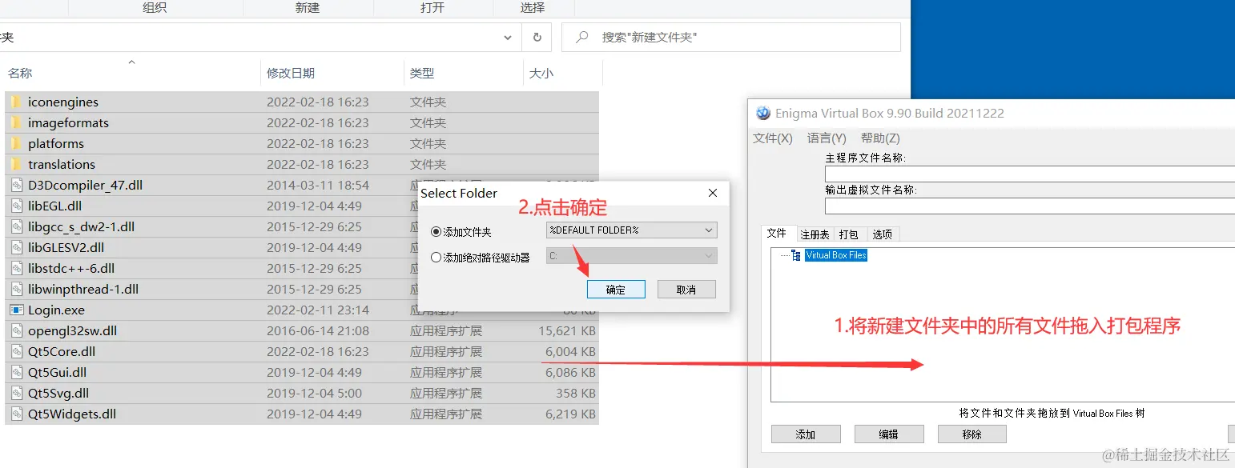This screenshot has height=468, width=1235.
Task: Select the 添加绝对路径驱动器 radio button
Action: (x=436, y=258)
